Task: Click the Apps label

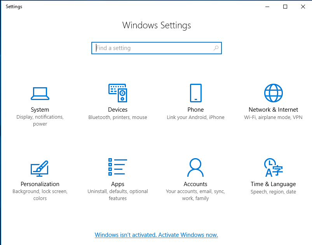Action: pyautogui.click(x=118, y=184)
